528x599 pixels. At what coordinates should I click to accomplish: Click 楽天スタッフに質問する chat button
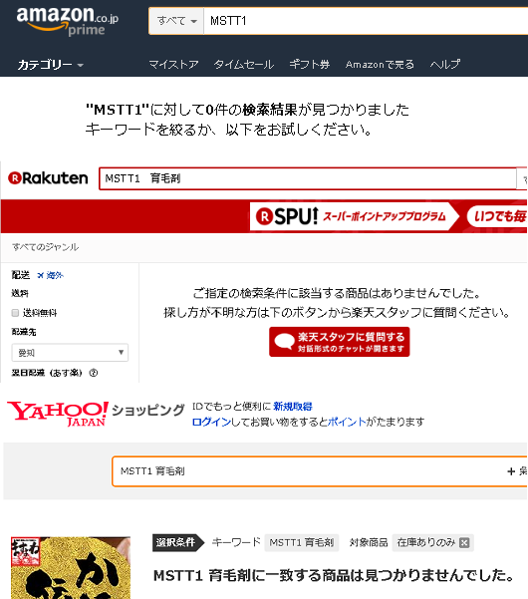pyautogui.click(x=340, y=342)
